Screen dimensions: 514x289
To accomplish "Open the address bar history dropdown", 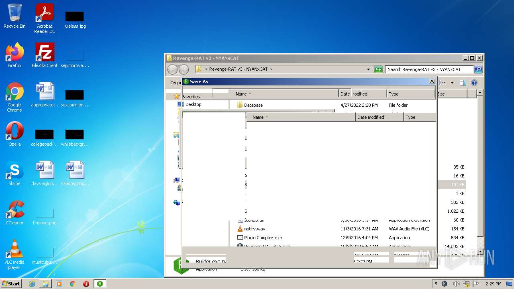I will tap(368, 69).
